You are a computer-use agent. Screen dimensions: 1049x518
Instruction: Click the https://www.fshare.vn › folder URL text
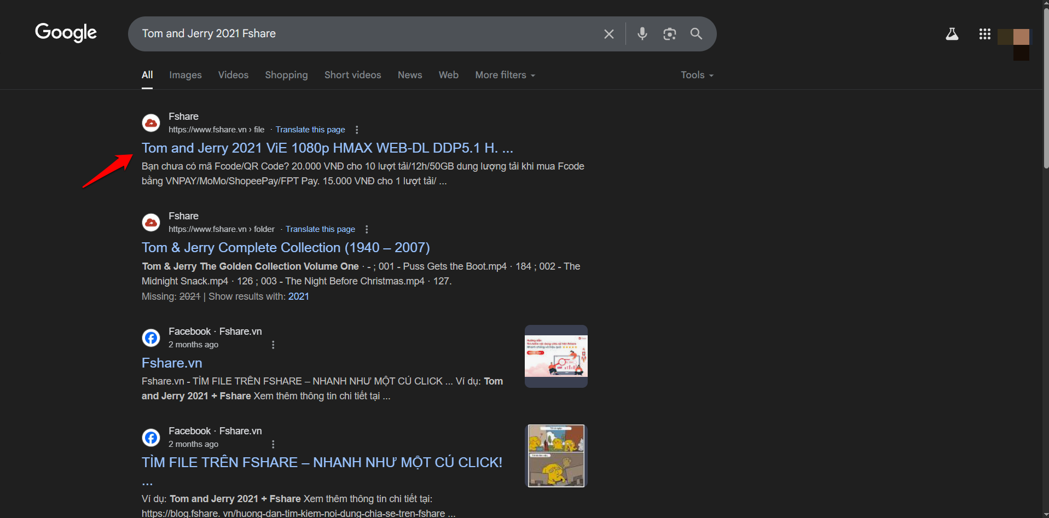(221, 229)
